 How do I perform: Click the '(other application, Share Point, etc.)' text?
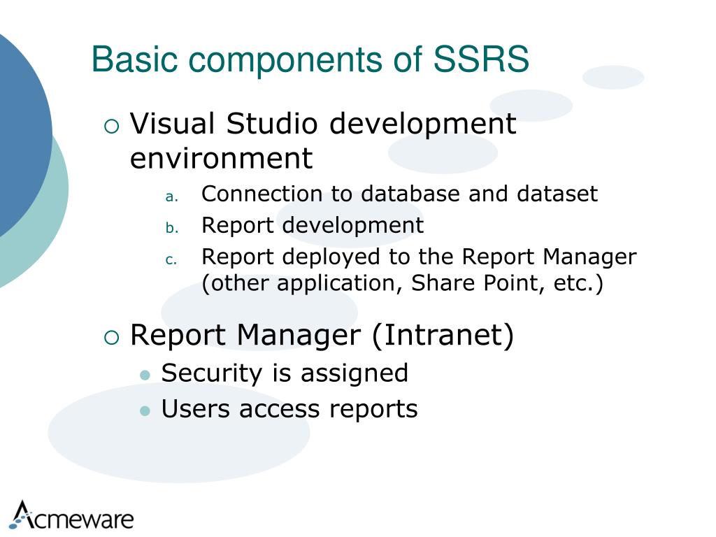point(402,283)
